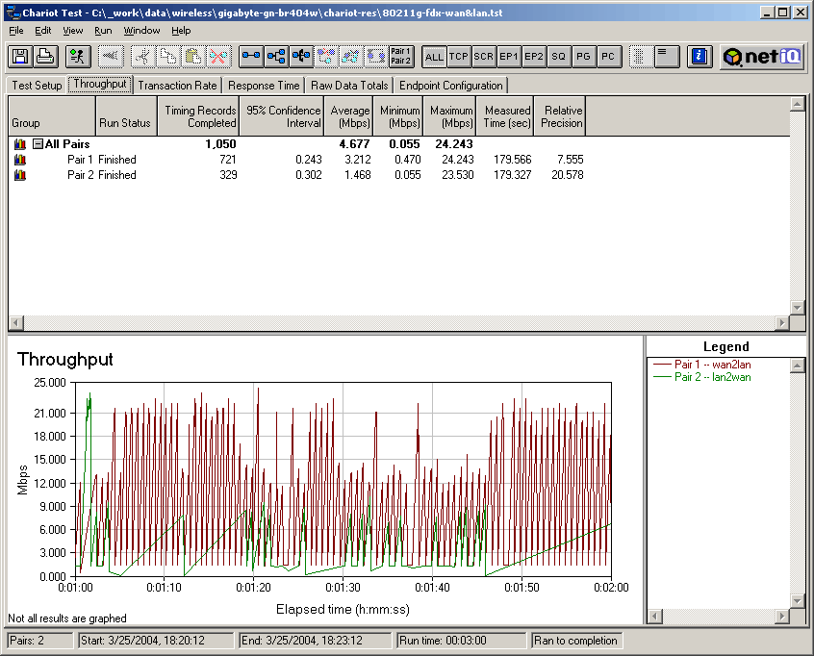
Task: Click the Add Pair toolbar icon
Action: click(x=251, y=57)
